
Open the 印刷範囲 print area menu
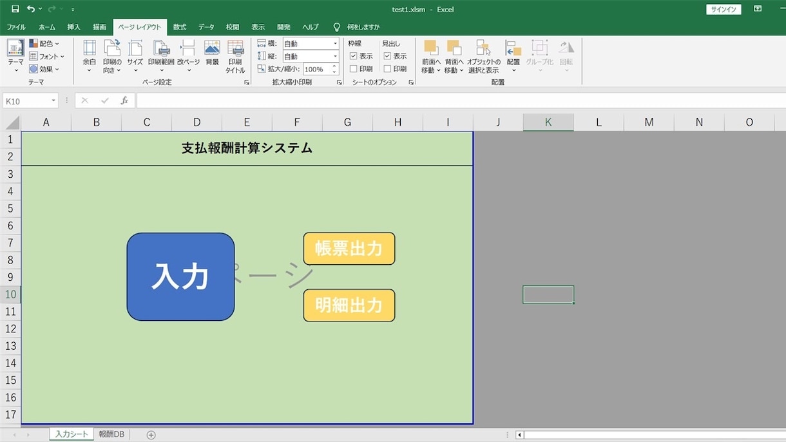coord(161,56)
